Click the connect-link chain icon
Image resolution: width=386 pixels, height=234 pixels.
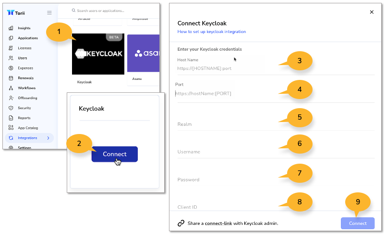point(181,223)
